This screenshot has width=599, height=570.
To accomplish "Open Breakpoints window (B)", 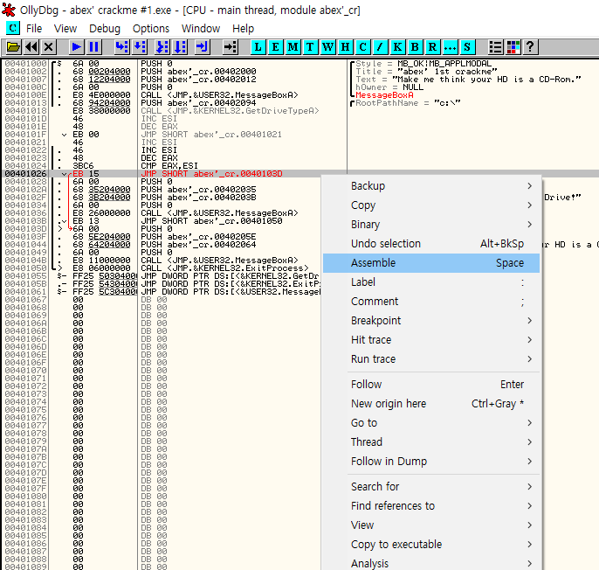I will (415, 47).
